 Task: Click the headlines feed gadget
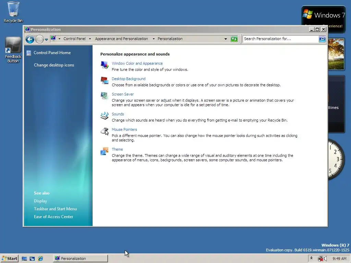tap(336, 104)
